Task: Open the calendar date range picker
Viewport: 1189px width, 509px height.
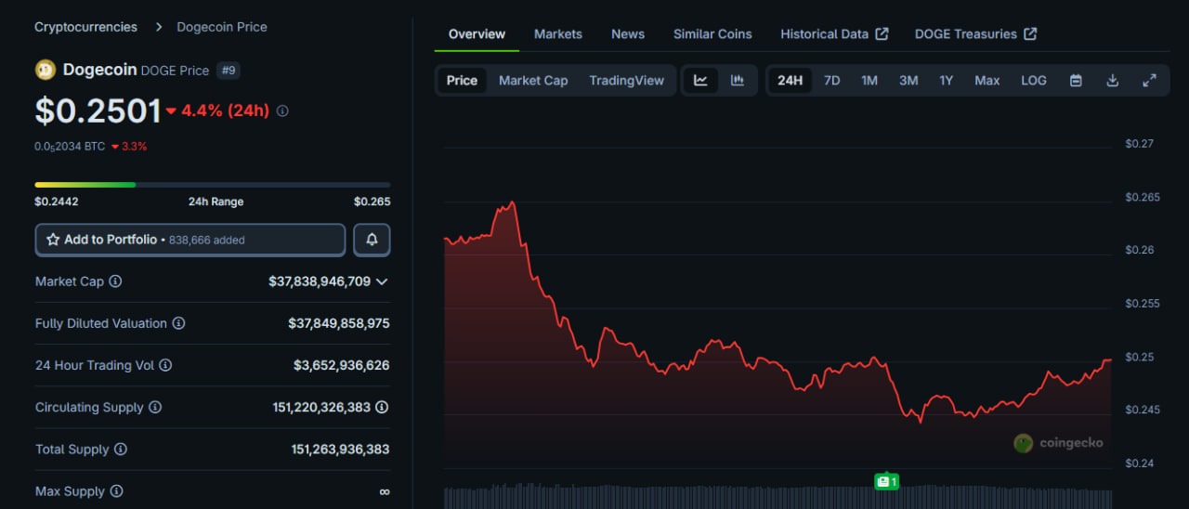Action: click(x=1076, y=81)
